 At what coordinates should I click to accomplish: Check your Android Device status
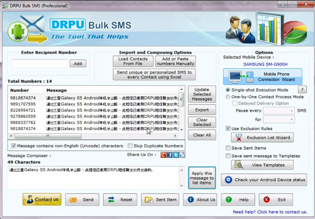click(264, 180)
